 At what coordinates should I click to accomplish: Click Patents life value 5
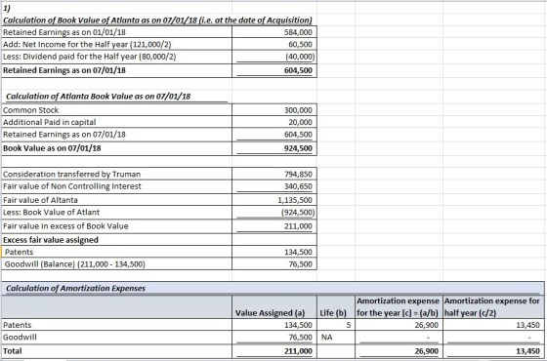point(336,325)
